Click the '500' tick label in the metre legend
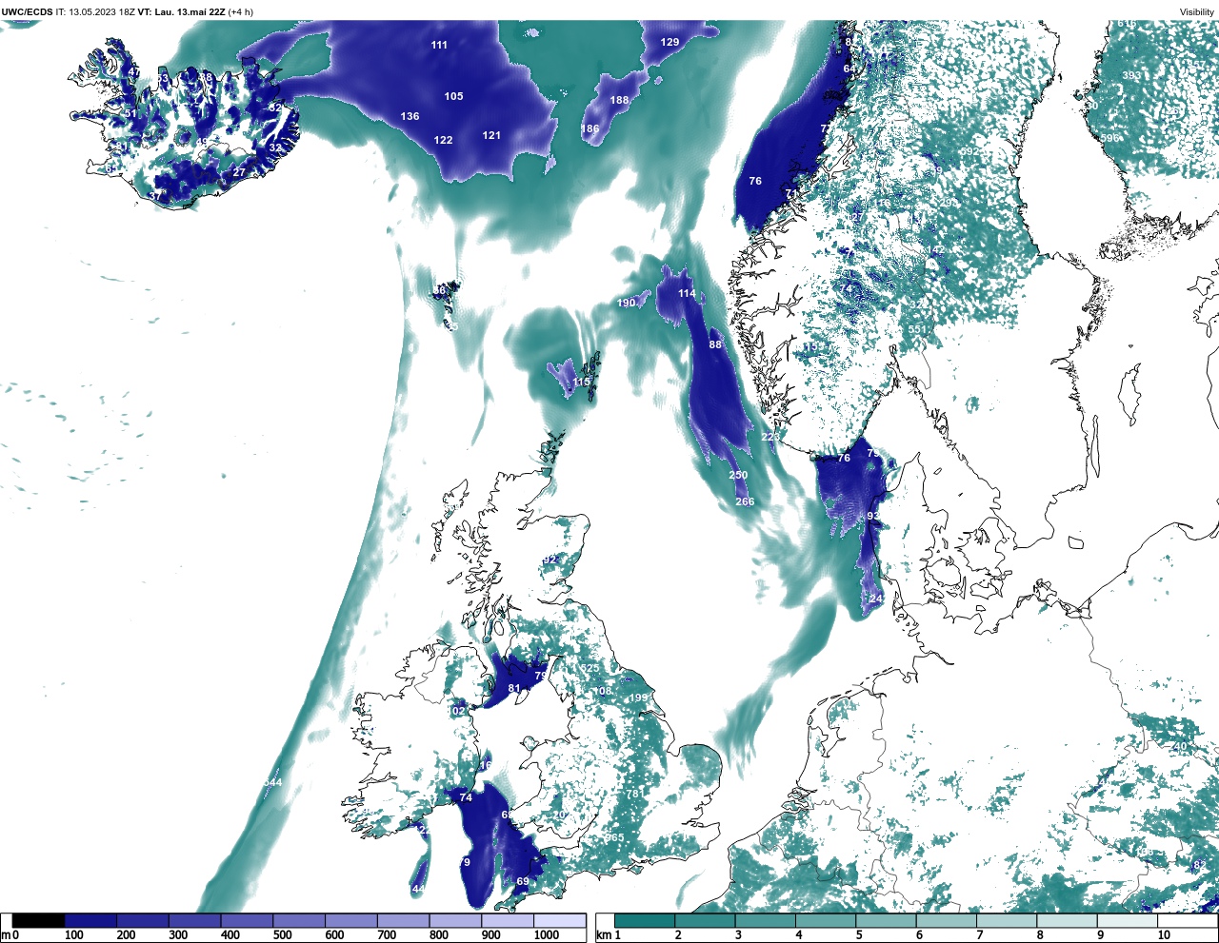Viewport: 1219px width, 943px height. (x=282, y=935)
